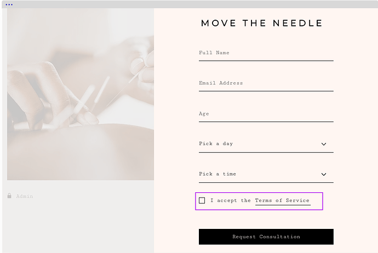This screenshot has width=378, height=253.
Task: Open the Pick a time dropdown field
Action: [x=266, y=175]
